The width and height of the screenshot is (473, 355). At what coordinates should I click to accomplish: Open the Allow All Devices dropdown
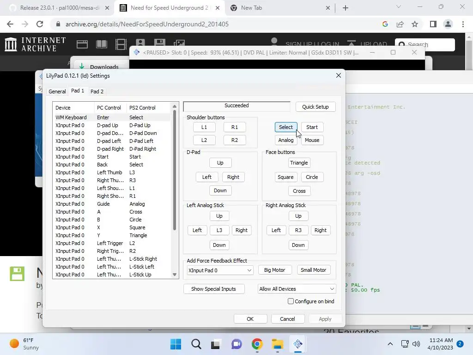click(297, 289)
